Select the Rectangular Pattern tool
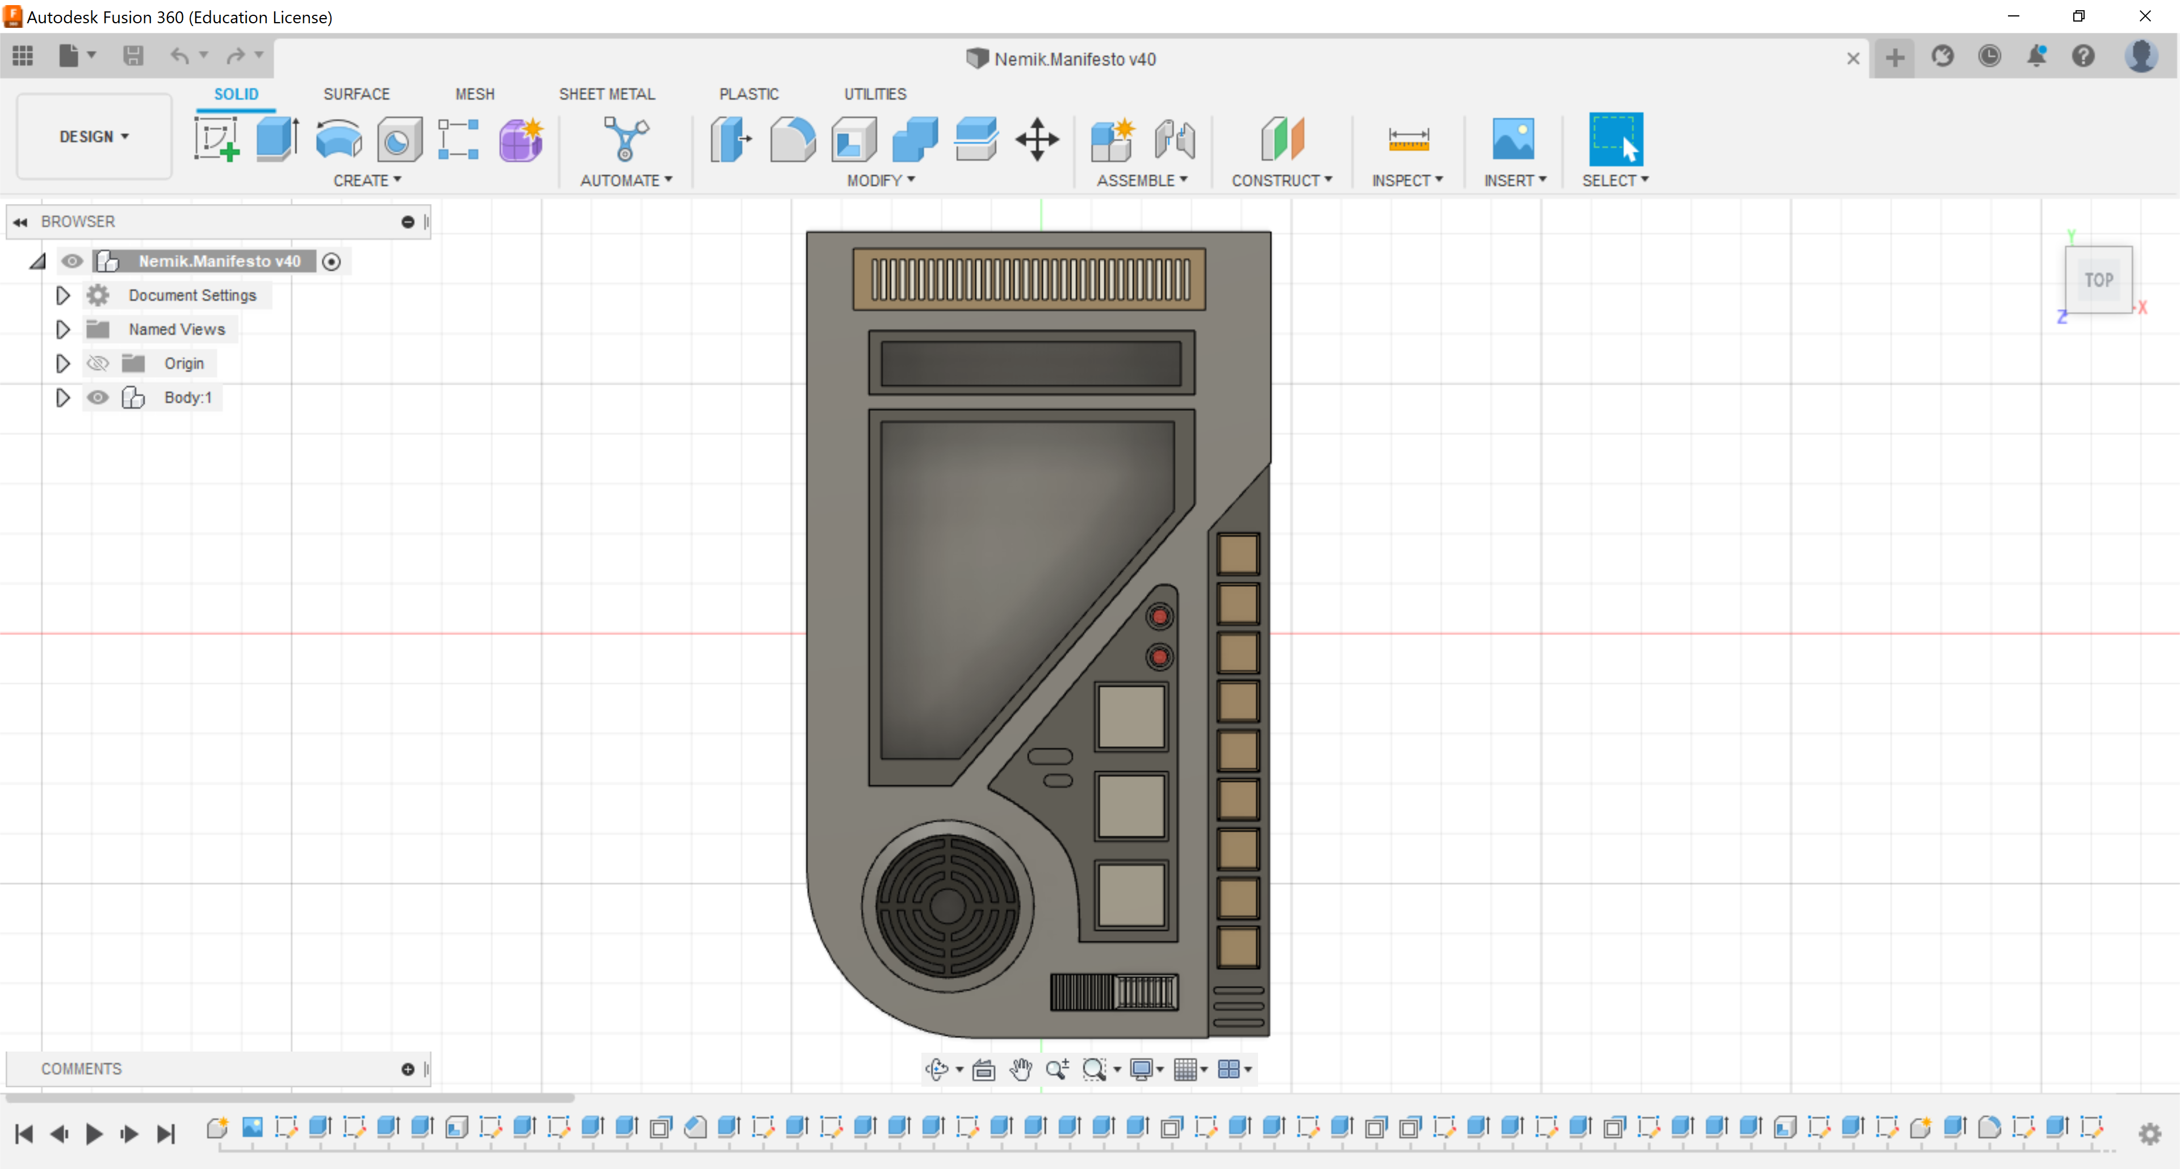 pyautogui.click(x=459, y=140)
